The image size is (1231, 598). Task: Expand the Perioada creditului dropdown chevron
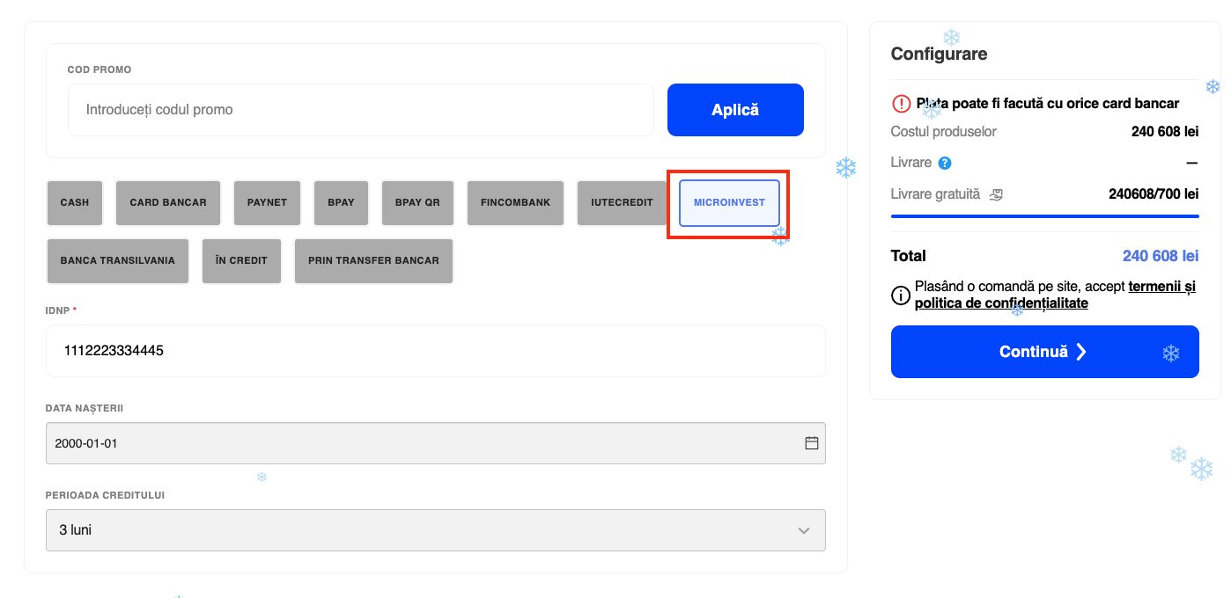tap(803, 530)
